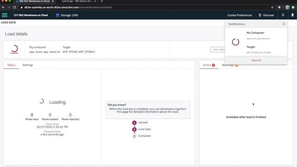Click the APP_STORE.APP_STORE2 target name
Image resolution: width=297 pixels, height=167 pixels.
(x=78, y=51)
